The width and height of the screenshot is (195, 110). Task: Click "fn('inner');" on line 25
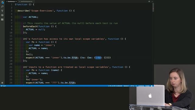[34, 79]
